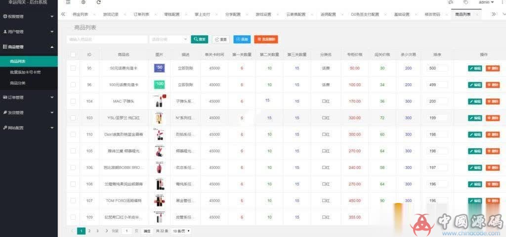This screenshot has height=237, width=506.
Task: Click the 确定 page jump button
Action: click(147, 231)
